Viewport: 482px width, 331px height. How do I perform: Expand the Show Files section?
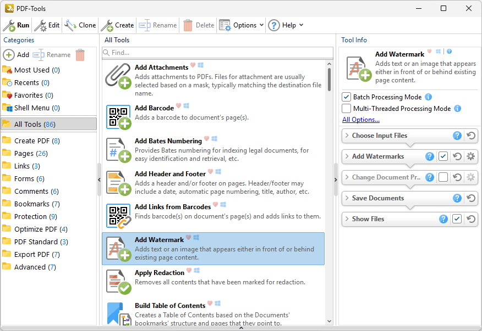pyautogui.click(x=347, y=219)
